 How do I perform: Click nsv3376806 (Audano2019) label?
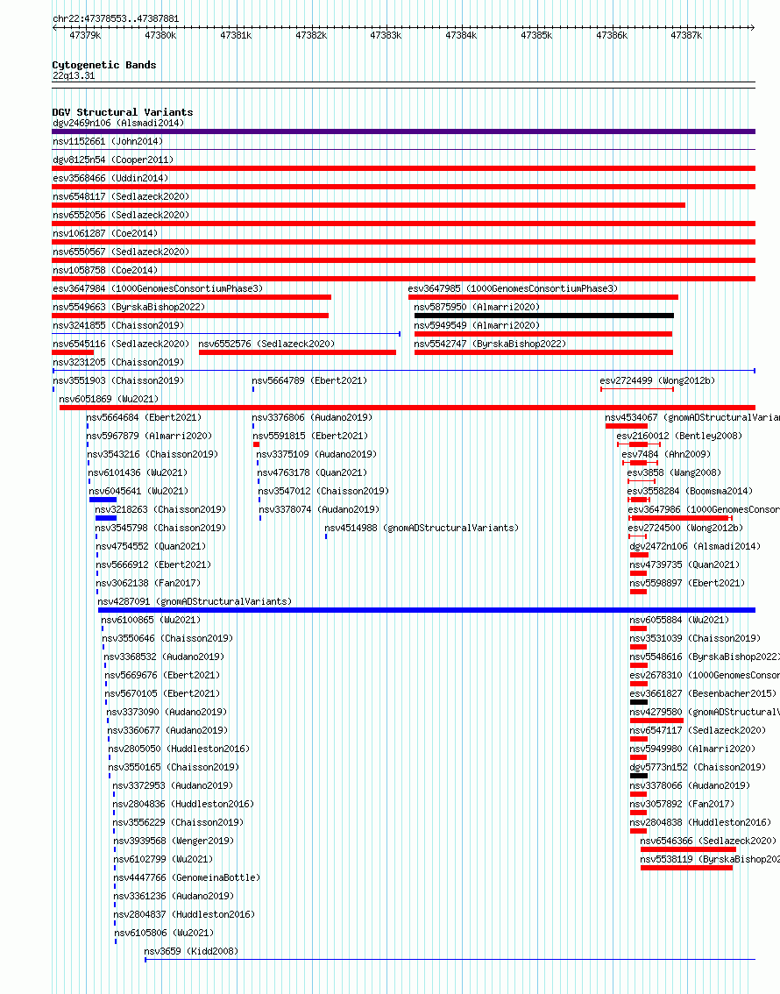[312, 417]
